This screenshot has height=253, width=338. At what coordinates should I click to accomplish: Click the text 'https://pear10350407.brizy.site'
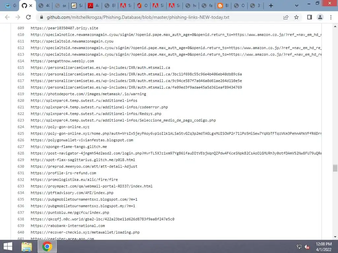[x=64, y=28]
